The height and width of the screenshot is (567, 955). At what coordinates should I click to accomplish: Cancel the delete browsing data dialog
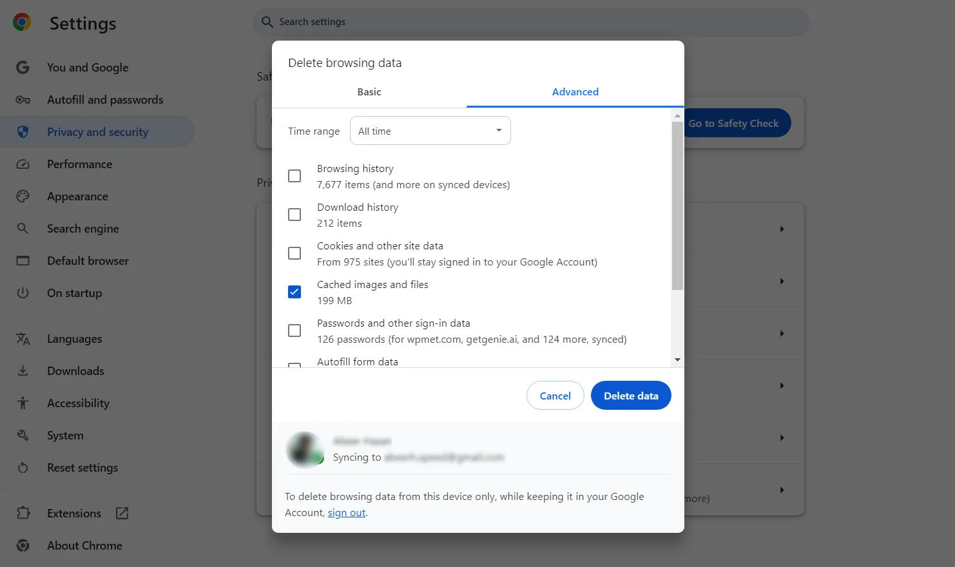(555, 396)
